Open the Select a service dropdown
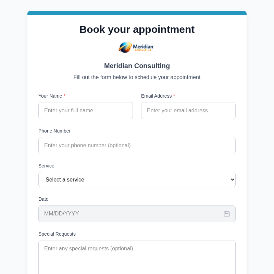 137,179
